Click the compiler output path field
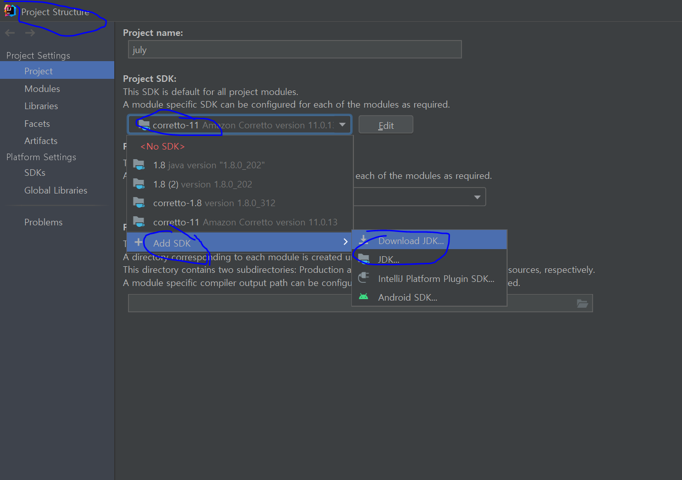682x480 pixels. 360,303
